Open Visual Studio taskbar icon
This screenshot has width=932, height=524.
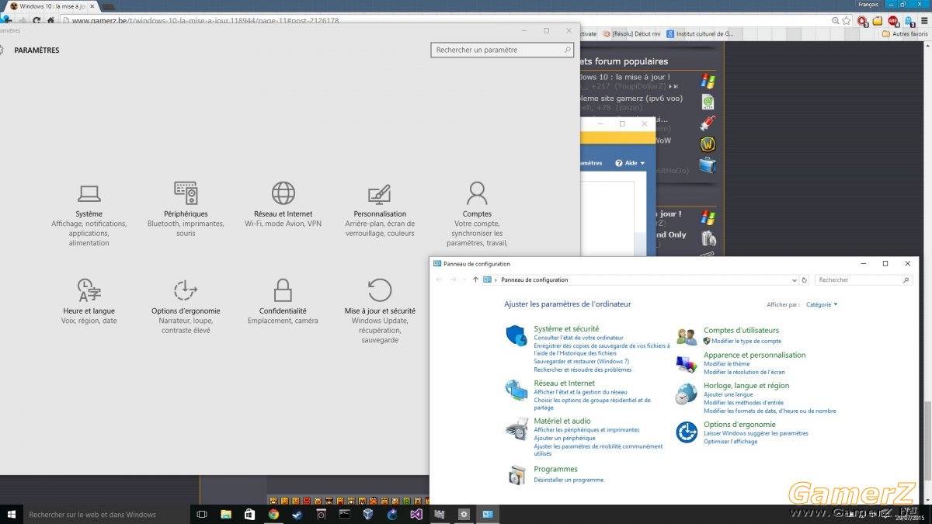coord(416,514)
